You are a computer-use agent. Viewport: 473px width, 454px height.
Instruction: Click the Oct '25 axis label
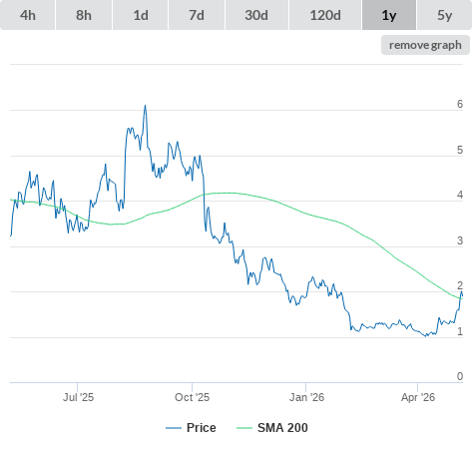click(x=192, y=397)
